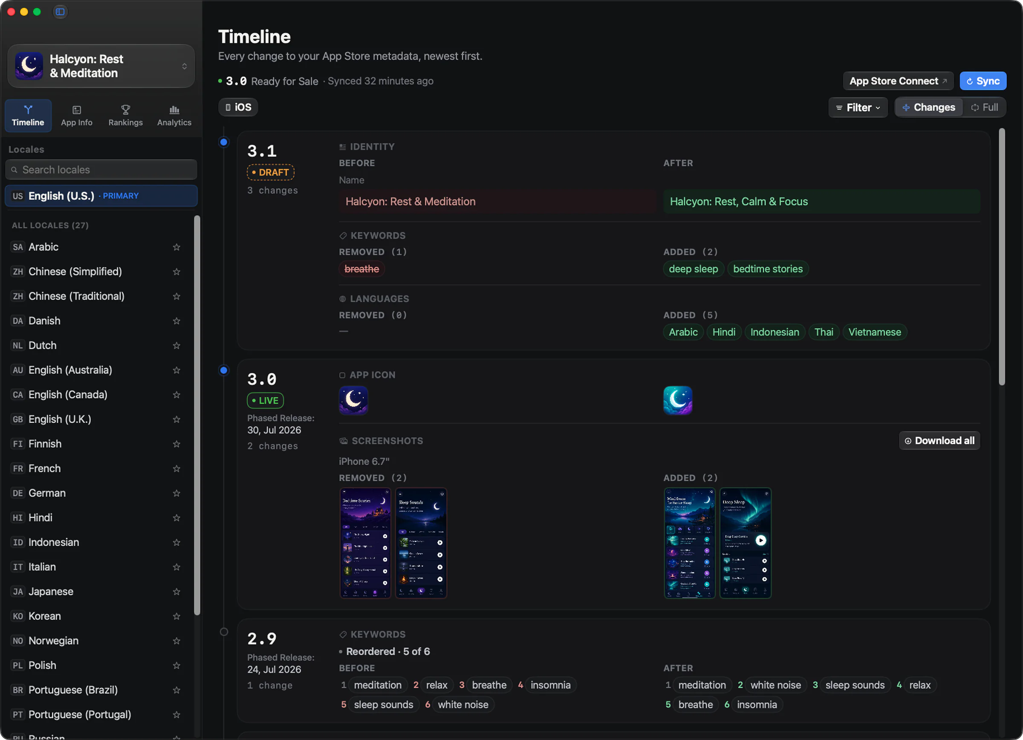1023x740 pixels.
Task: Switch view to Full mode
Action: (x=984, y=107)
